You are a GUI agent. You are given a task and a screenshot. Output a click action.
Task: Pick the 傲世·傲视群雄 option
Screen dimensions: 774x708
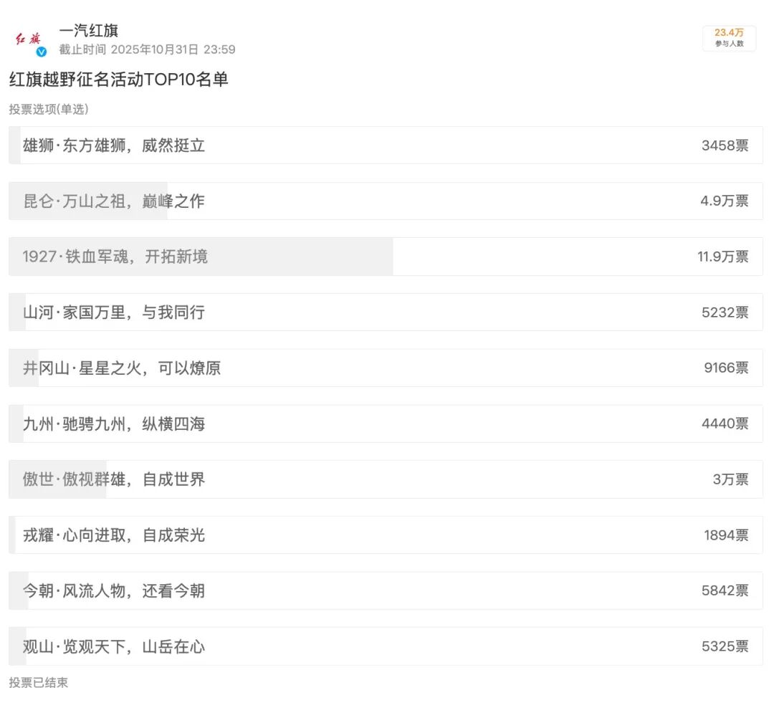(x=386, y=479)
